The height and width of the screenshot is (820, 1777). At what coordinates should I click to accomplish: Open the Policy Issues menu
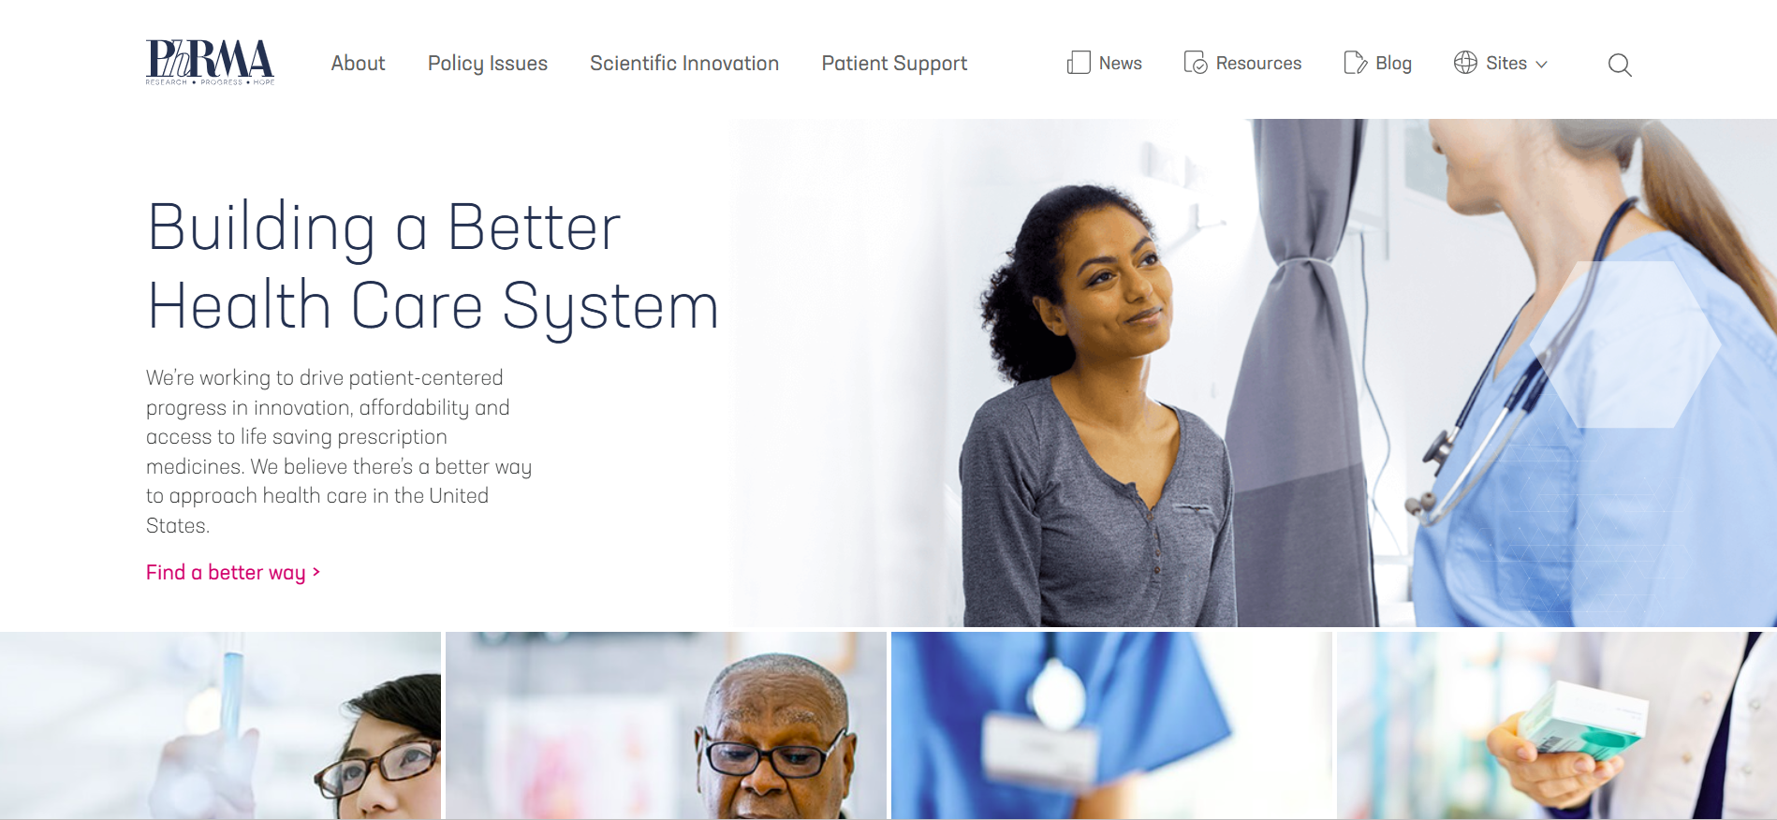[x=488, y=64]
